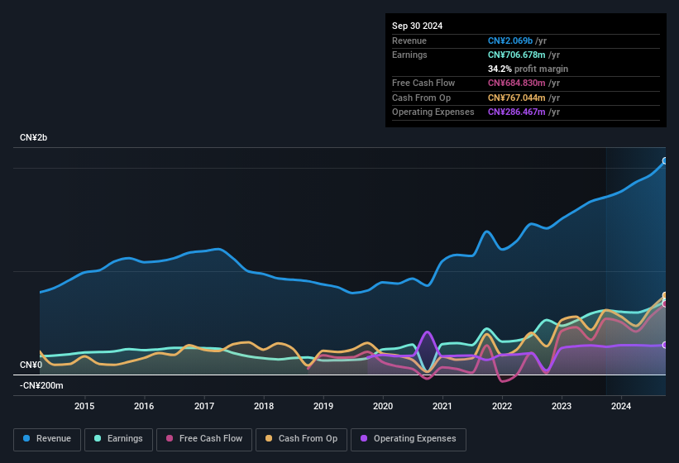Image resolution: width=679 pixels, height=463 pixels.
Task: Click the orange Cash From Op legend dot
Action: tap(269, 439)
